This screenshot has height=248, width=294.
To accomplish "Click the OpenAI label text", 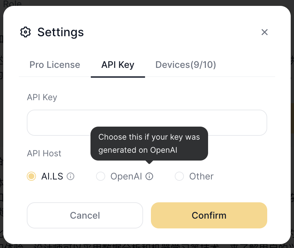I will [126, 177].
